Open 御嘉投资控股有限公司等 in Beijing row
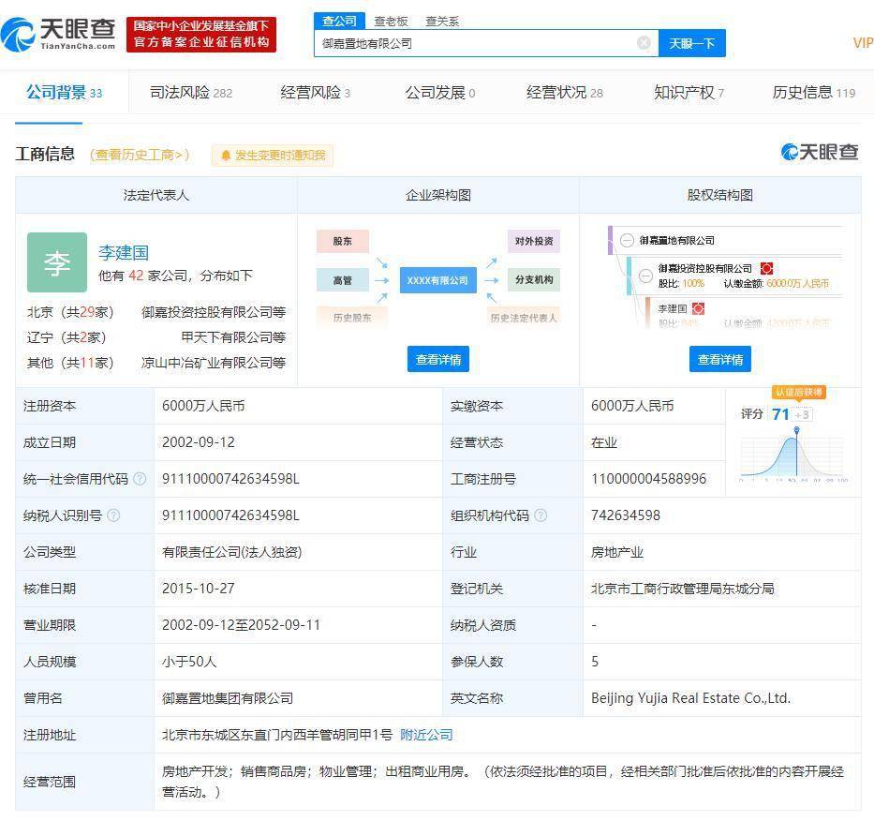Viewport: 874px width, 821px height. pos(214,312)
